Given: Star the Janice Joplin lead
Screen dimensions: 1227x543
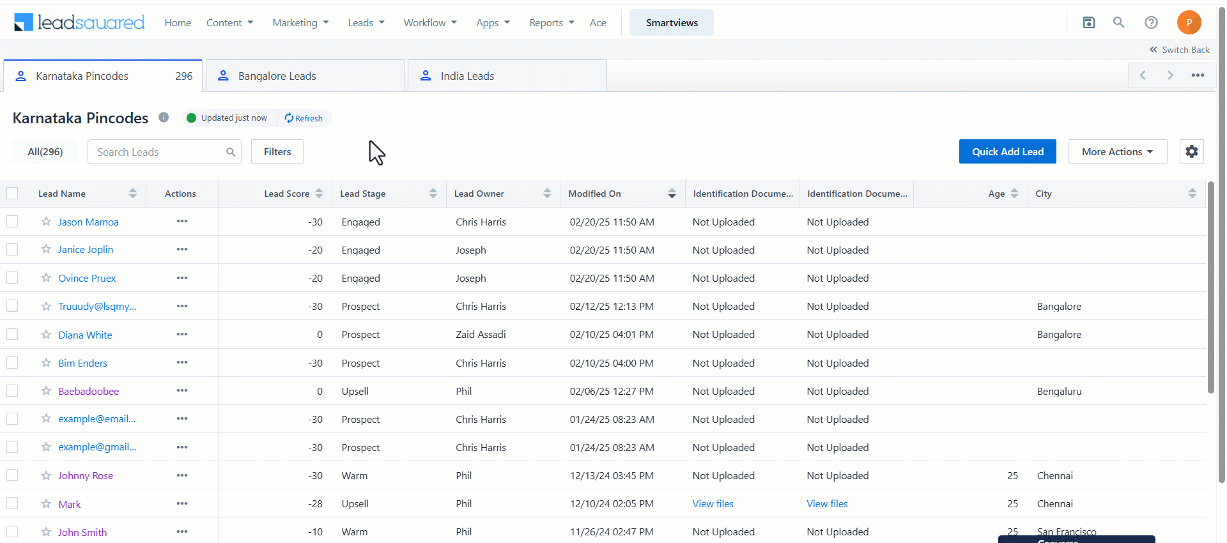Looking at the screenshot, I should (46, 249).
